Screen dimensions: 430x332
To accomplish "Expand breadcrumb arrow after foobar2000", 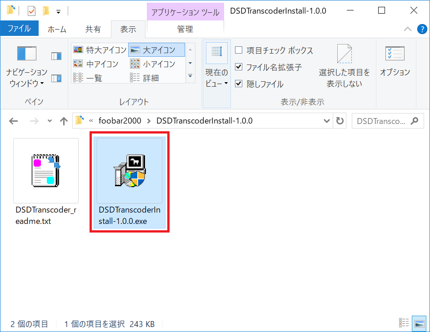I will [149, 121].
